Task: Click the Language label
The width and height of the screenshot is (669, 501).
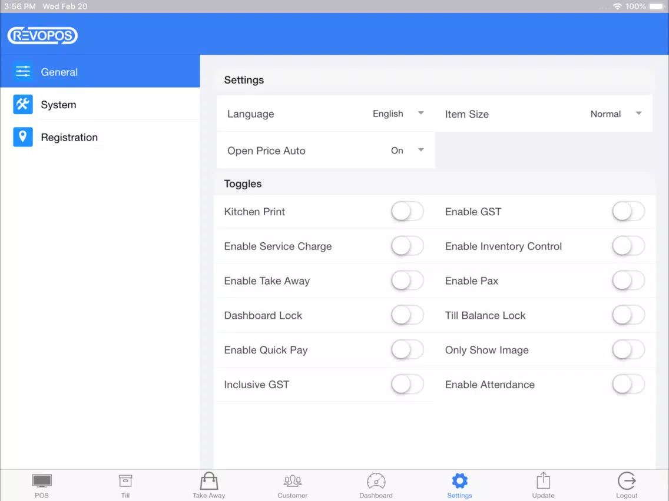Action: [x=250, y=113]
